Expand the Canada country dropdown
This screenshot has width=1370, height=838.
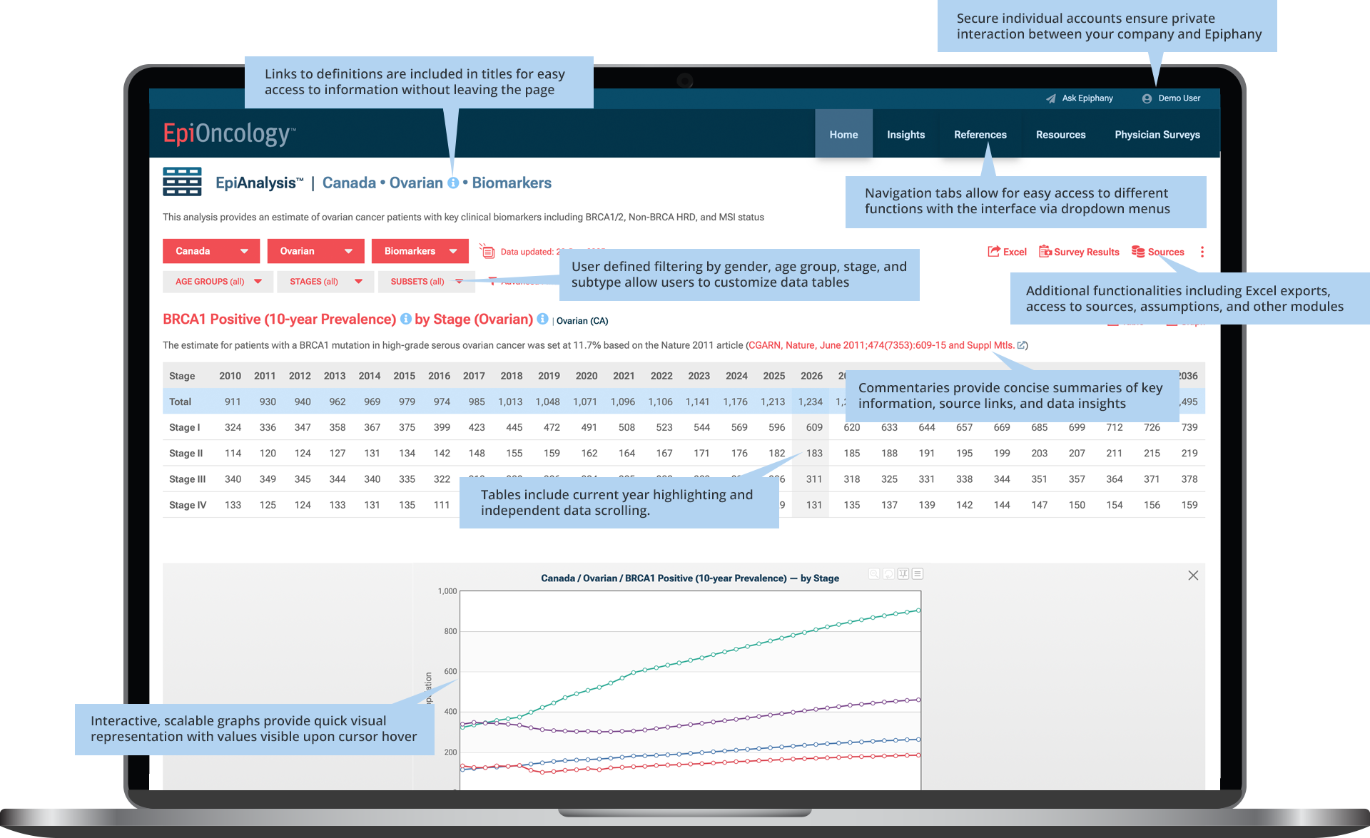click(x=211, y=251)
